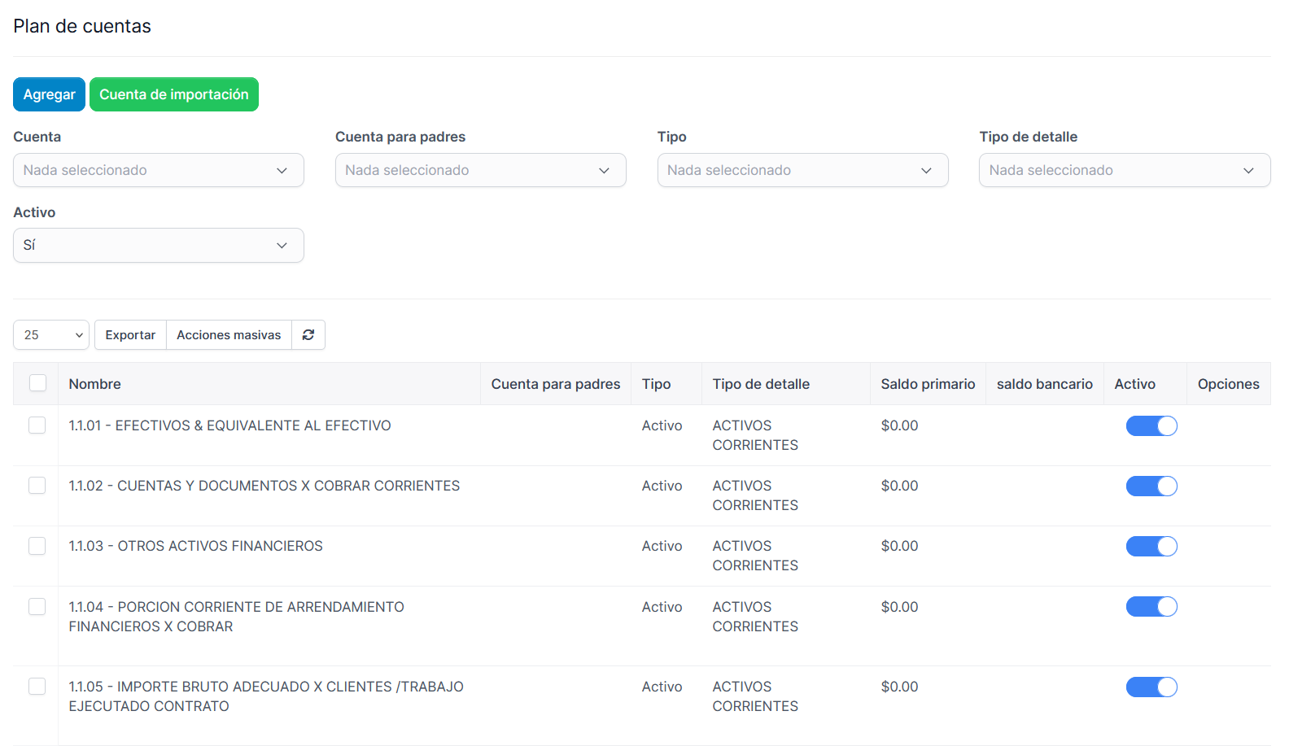
Task: Sort by Saldo primario column header
Action: (x=927, y=384)
